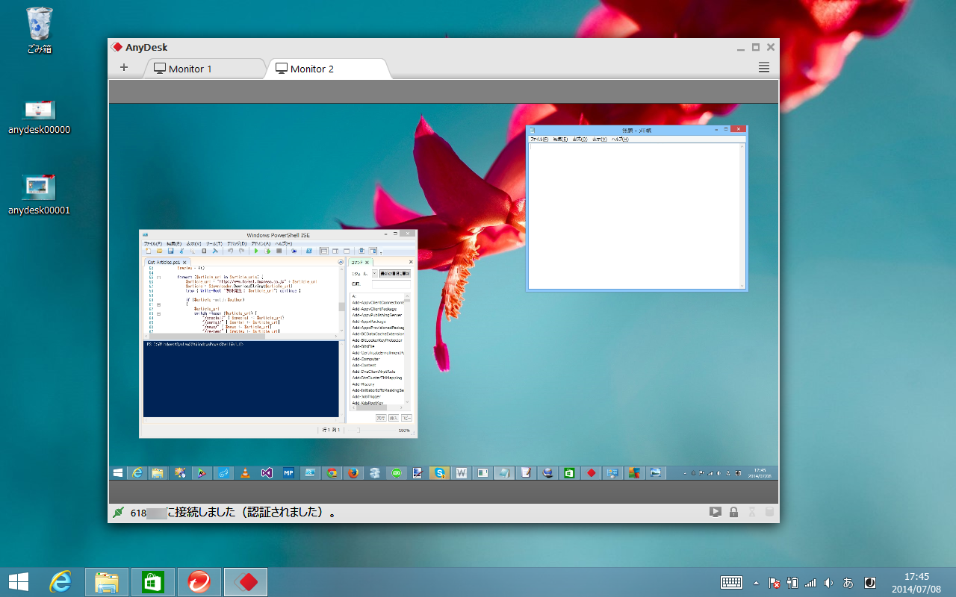Open the Windows Store taskbar icon
This screenshot has width=956, height=597.
[x=153, y=581]
